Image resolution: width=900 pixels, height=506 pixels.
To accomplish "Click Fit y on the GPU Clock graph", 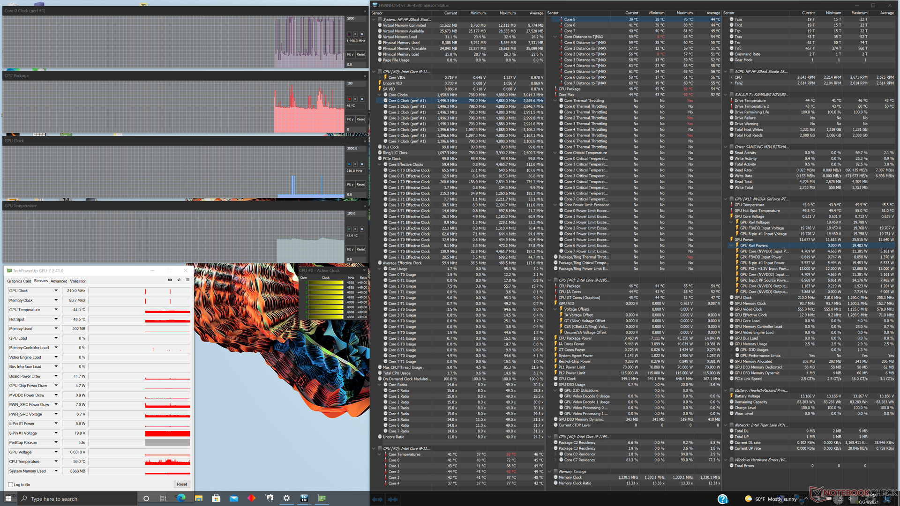I will [x=350, y=185].
